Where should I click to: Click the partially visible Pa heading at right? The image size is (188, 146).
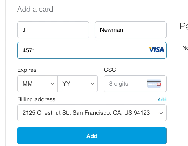click(x=184, y=26)
